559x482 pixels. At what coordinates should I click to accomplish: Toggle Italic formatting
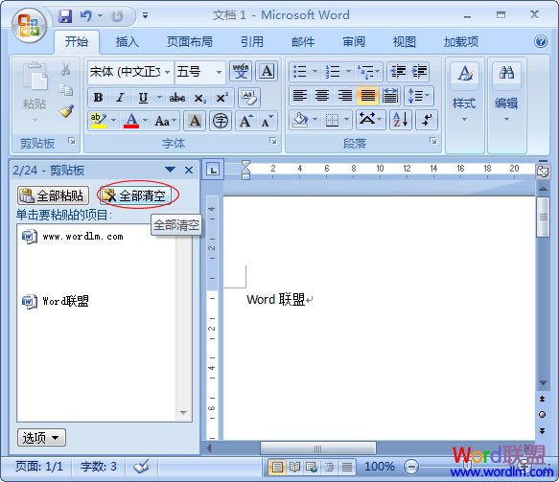121,98
